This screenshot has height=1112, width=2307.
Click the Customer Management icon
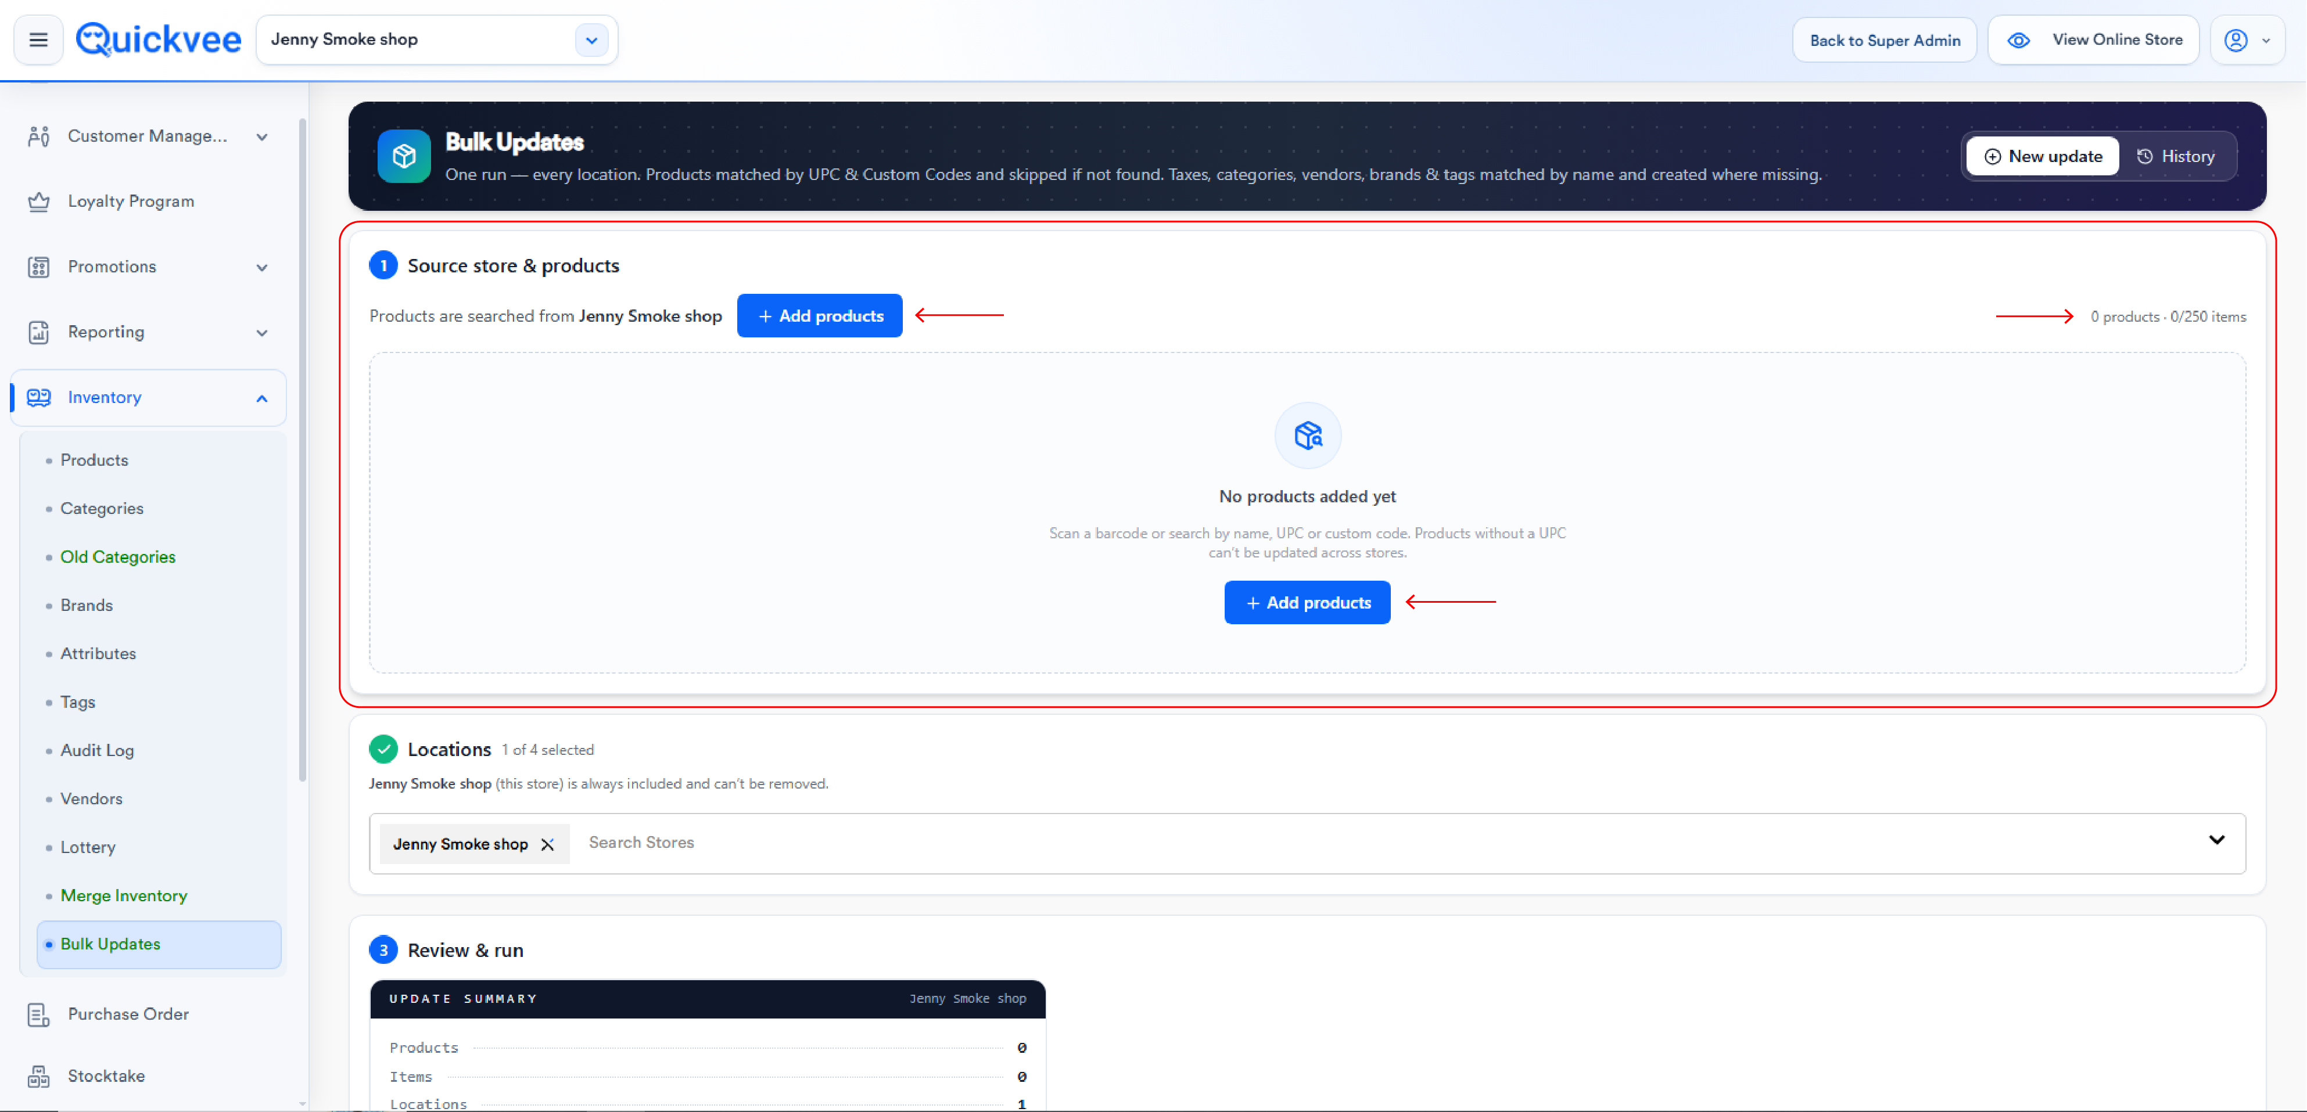(x=38, y=136)
